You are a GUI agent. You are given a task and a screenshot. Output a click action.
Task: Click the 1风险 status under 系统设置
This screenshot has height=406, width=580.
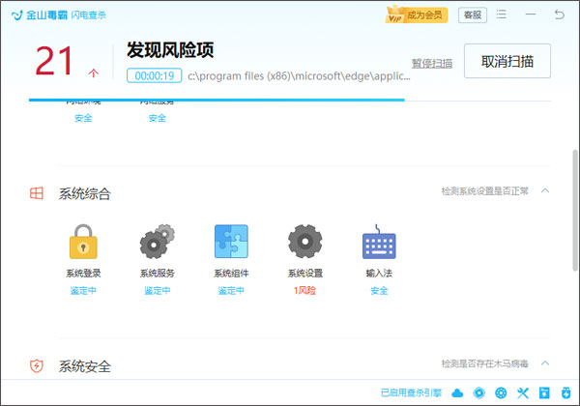point(304,290)
